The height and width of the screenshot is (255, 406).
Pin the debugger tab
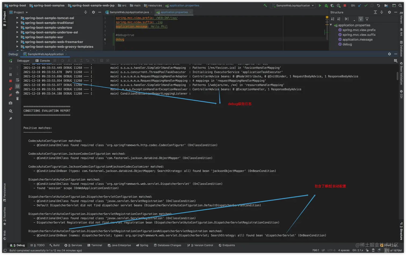coord(10,119)
